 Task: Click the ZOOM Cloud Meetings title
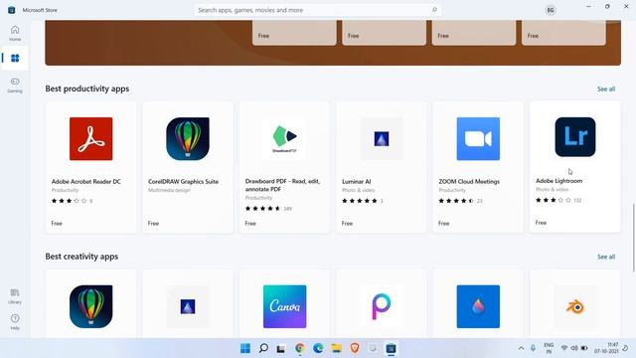(469, 181)
